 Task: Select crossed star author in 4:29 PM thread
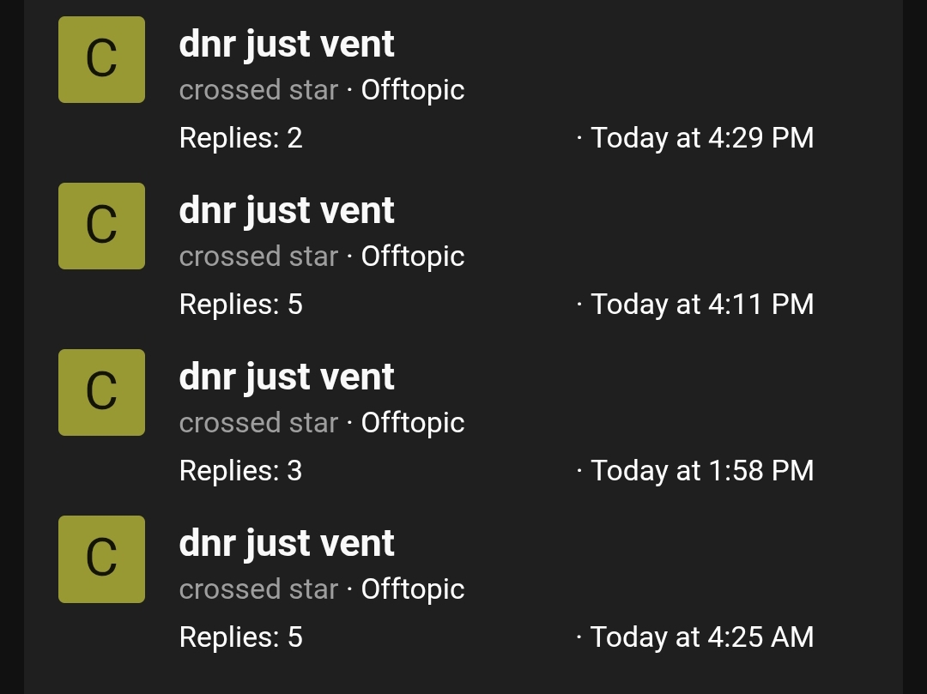(x=258, y=90)
